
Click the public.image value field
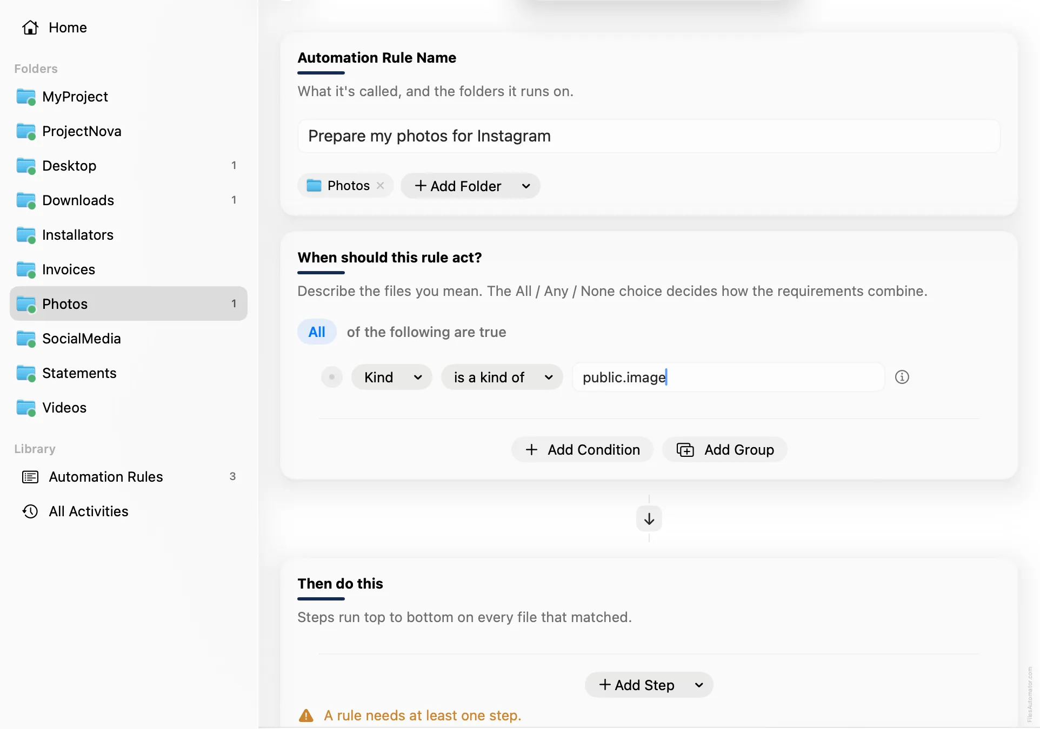(728, 377)
